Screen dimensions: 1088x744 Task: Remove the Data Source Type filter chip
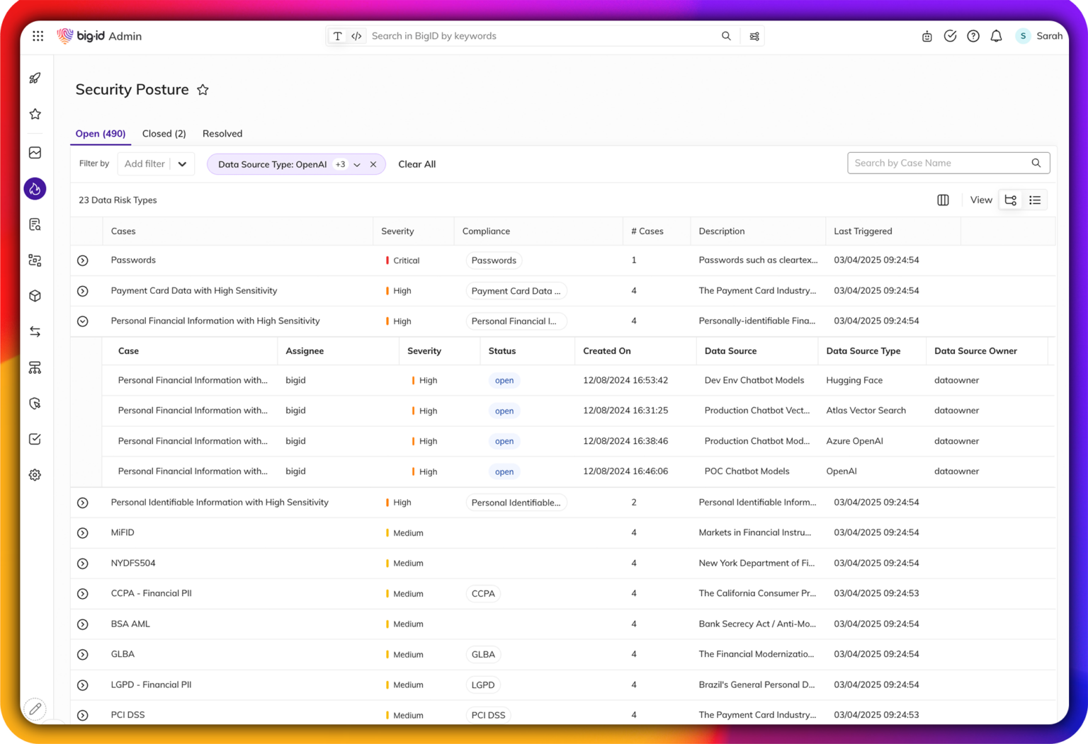pyautogui.click(x=373, y=164)
